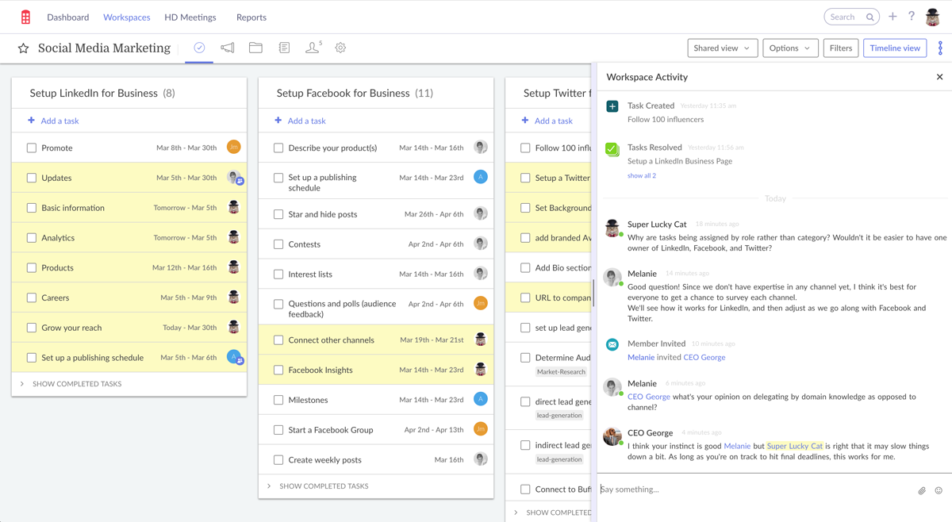Open workspace settings gear

pos(340,48)
